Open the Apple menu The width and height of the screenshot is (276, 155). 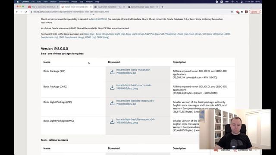coord(18,2)
